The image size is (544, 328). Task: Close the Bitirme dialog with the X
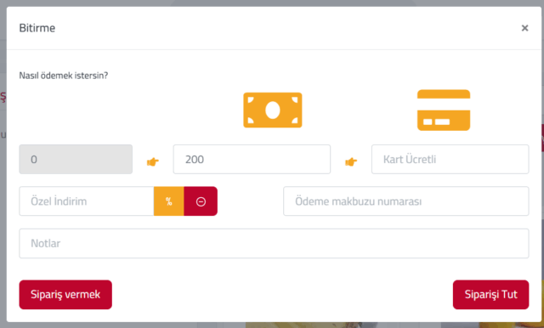524,28
